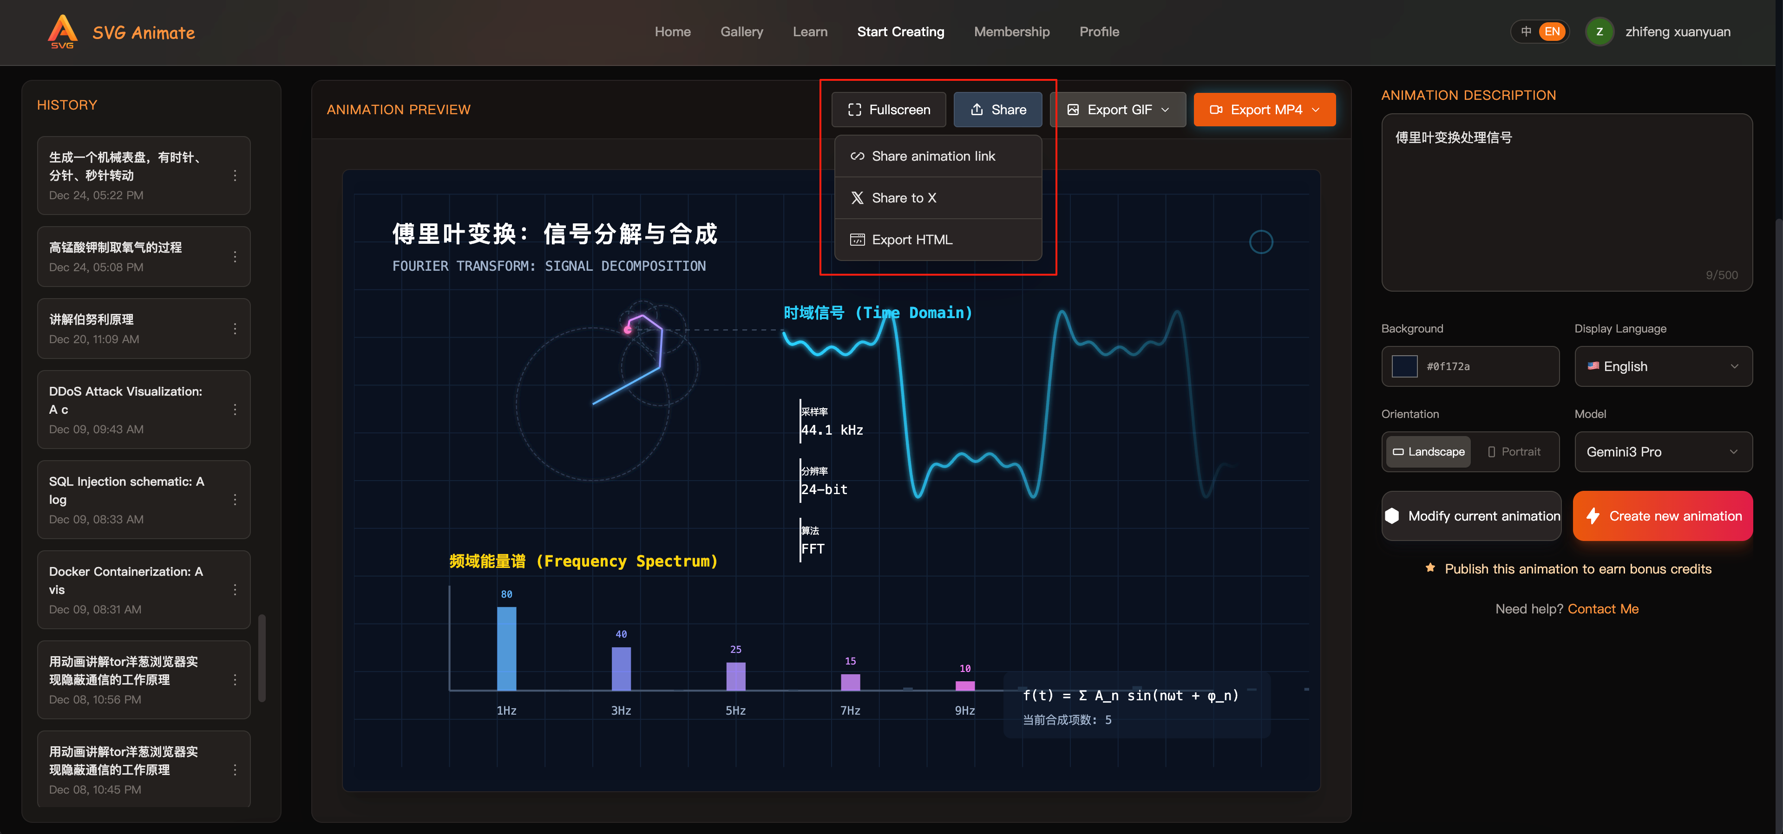The height and width of the screenshot is (834, 1783).
Task: Open the Display Language English dropdown
Action: pos(1663,366)
